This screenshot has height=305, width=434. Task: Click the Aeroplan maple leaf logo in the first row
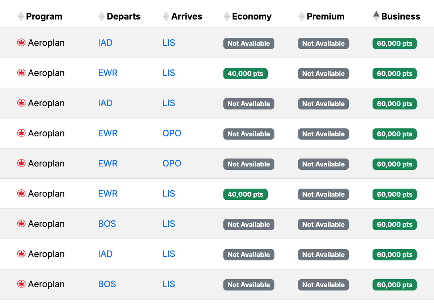click(x=21, y=42)
